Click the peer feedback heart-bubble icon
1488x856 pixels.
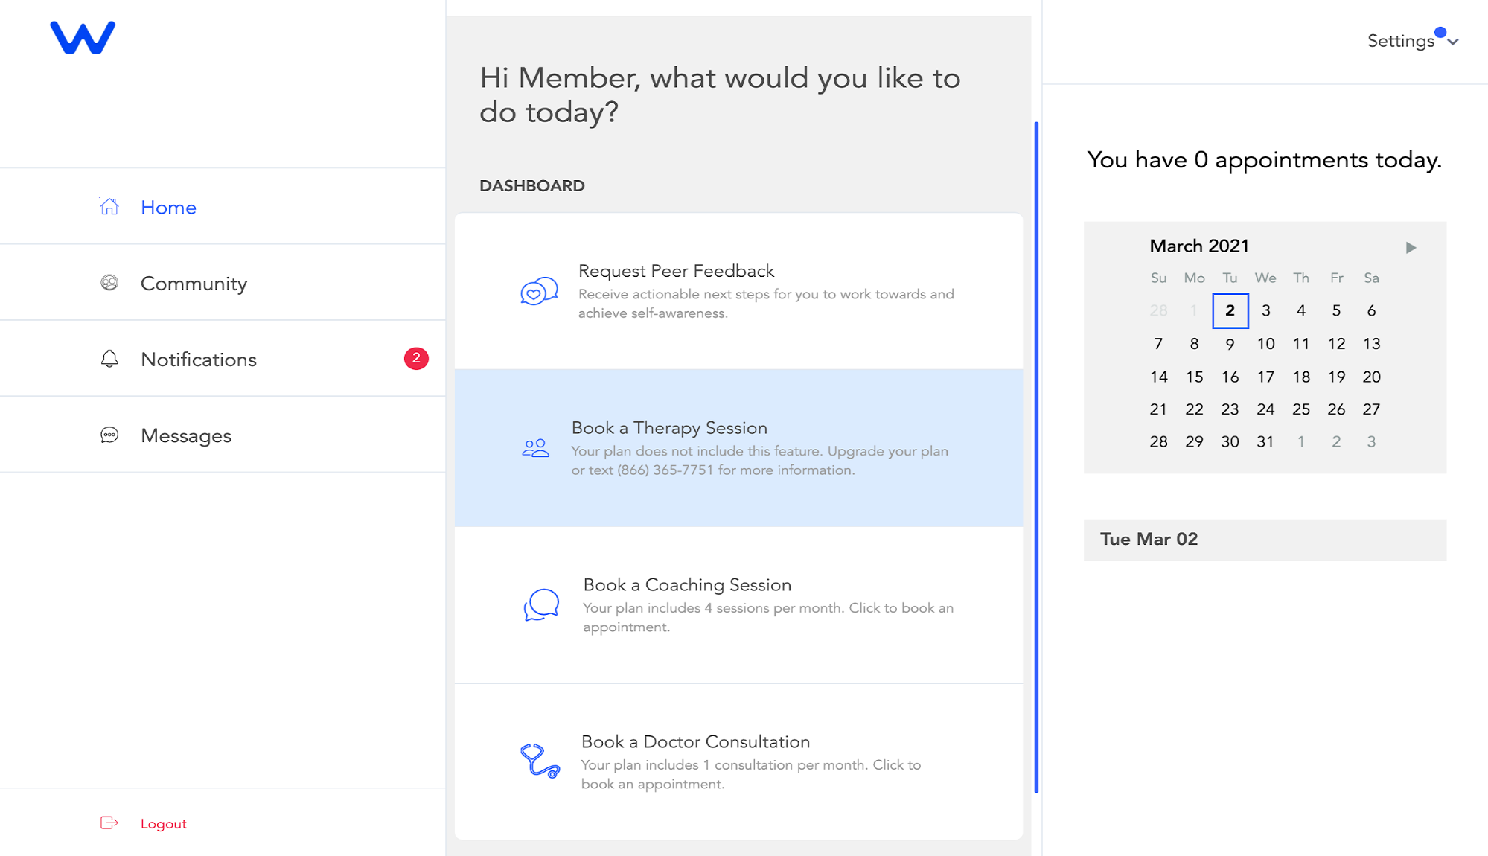[x=539, y=290]
